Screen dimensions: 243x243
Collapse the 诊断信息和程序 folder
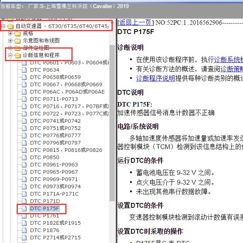10,55
